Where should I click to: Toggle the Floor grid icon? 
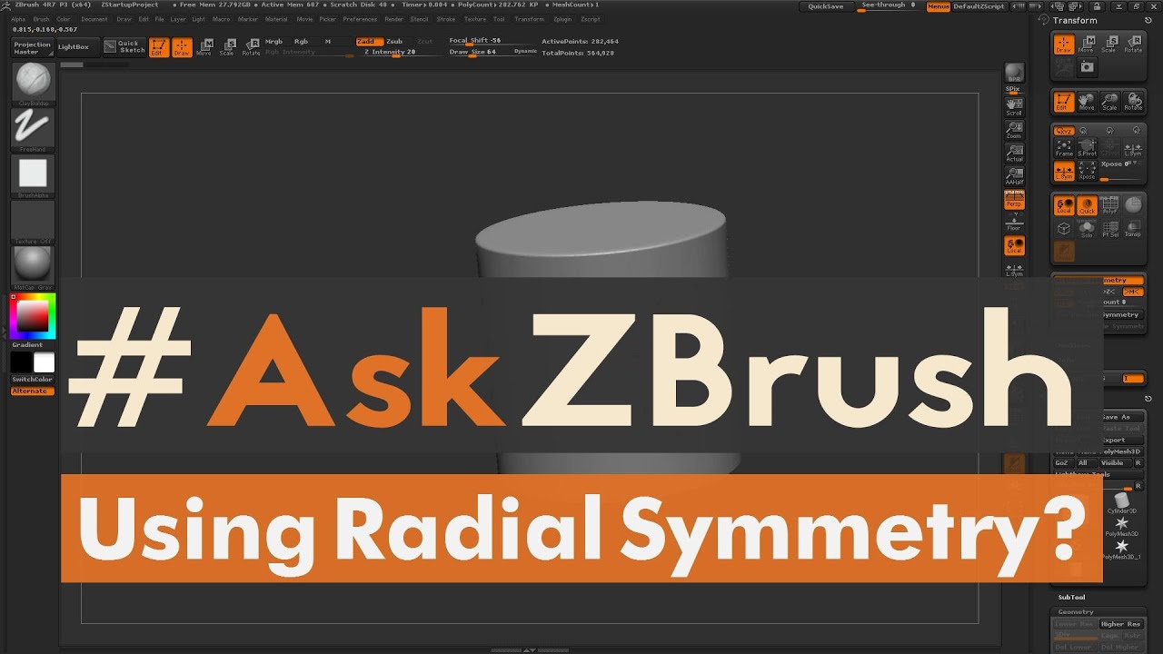coord(1014,222)
